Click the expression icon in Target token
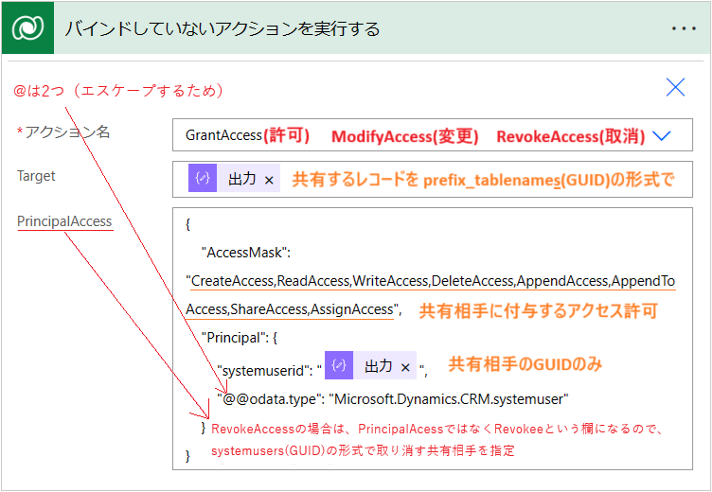The width and height of the screenshot is (712, 492). [x=203, y=178]
